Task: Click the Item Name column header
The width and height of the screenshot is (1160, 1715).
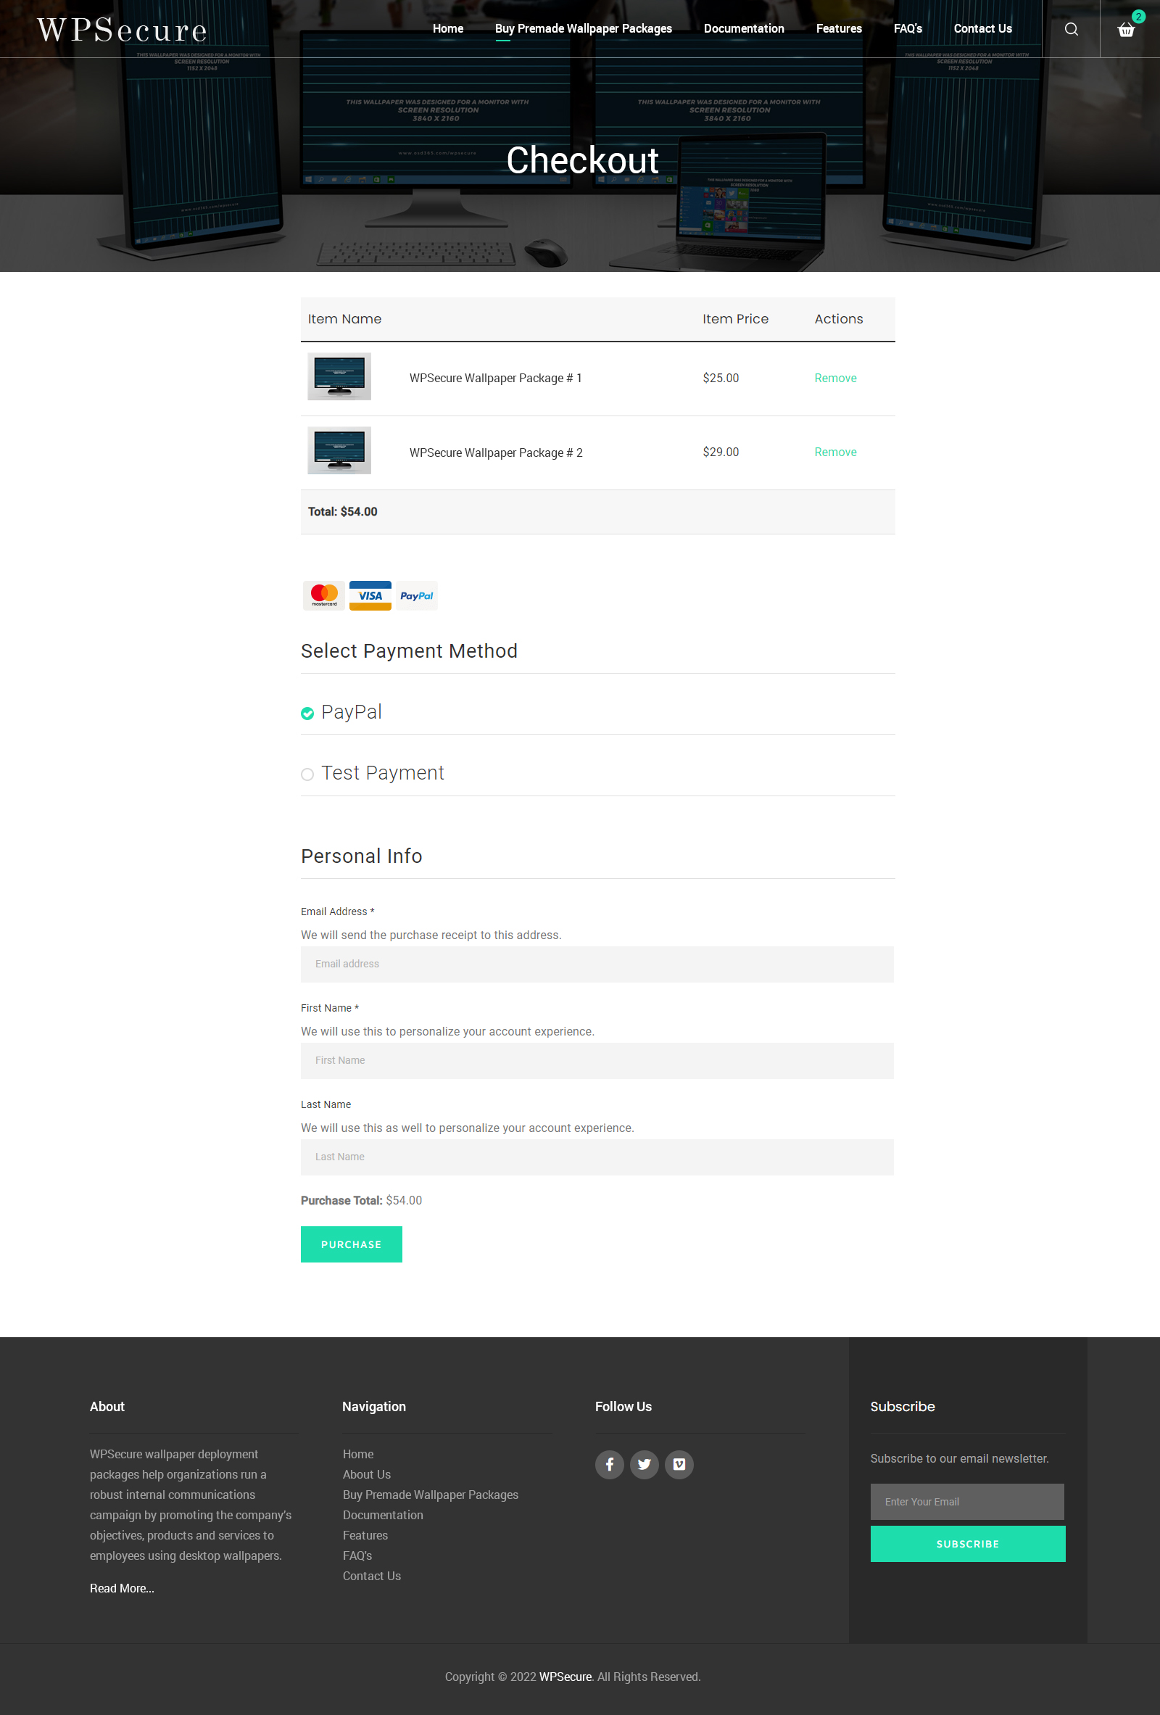Action: point(344,319)
